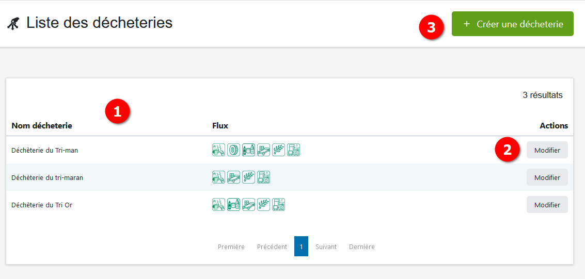Click the furniture bed icon for tri-maran
Screen dimensions: 585x279
[x=233, y=177]
